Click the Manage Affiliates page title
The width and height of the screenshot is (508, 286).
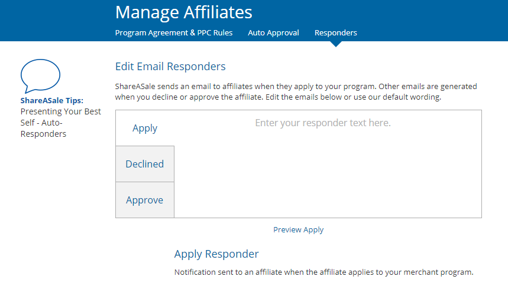[x=183, y=12]
